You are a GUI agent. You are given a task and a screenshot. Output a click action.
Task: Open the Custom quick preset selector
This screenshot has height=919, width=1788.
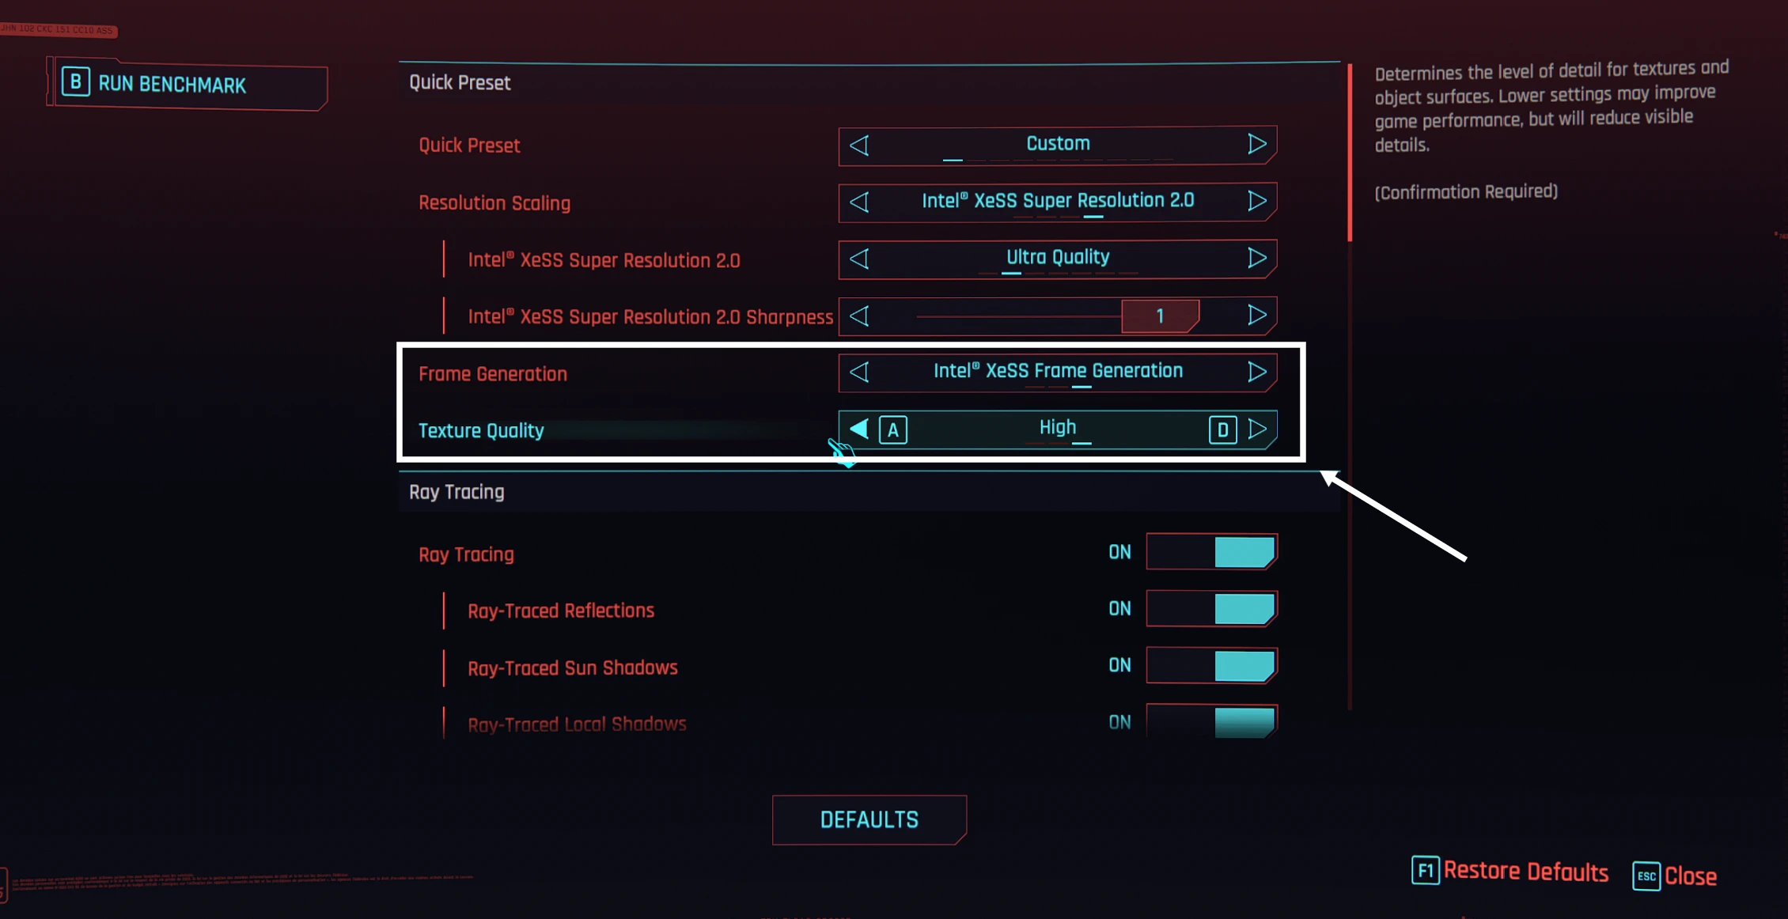tap(1057, 144)
